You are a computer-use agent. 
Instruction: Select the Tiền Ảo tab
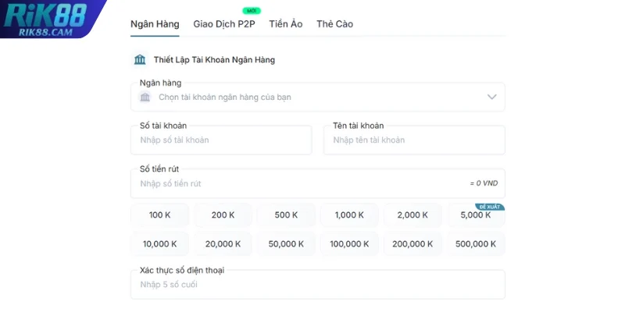point(285,24)
